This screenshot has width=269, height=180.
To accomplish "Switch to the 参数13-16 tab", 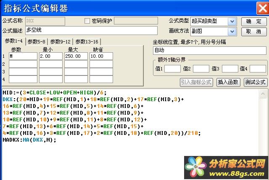I will 87,42.
